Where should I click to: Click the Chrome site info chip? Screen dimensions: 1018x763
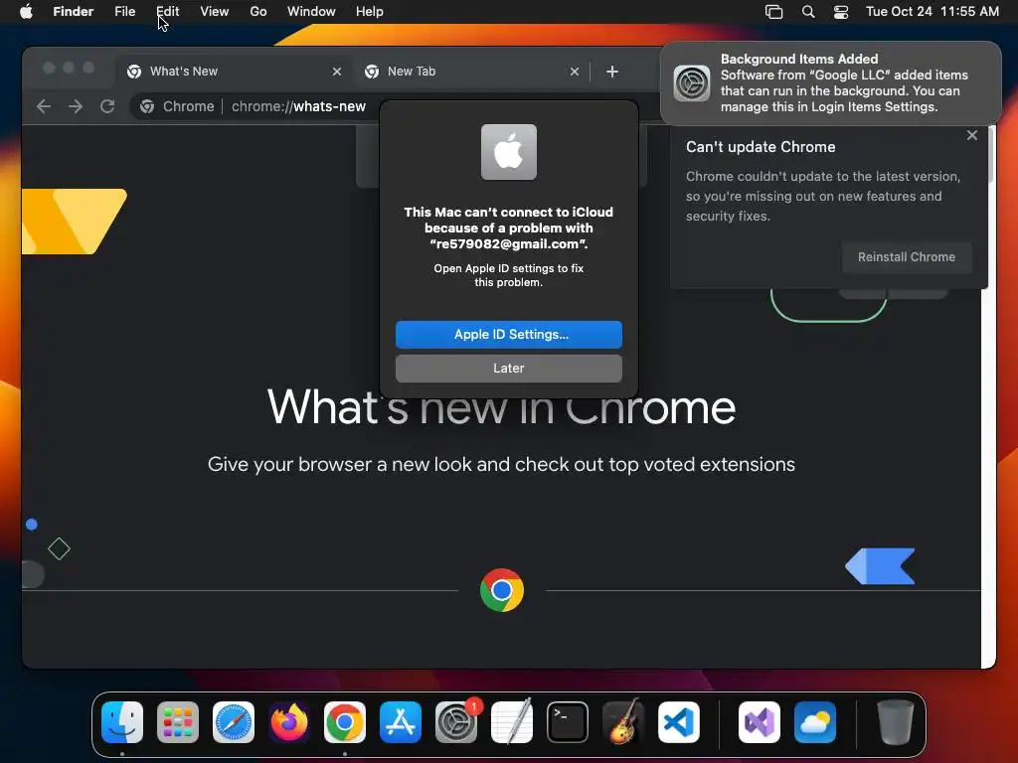177,106
